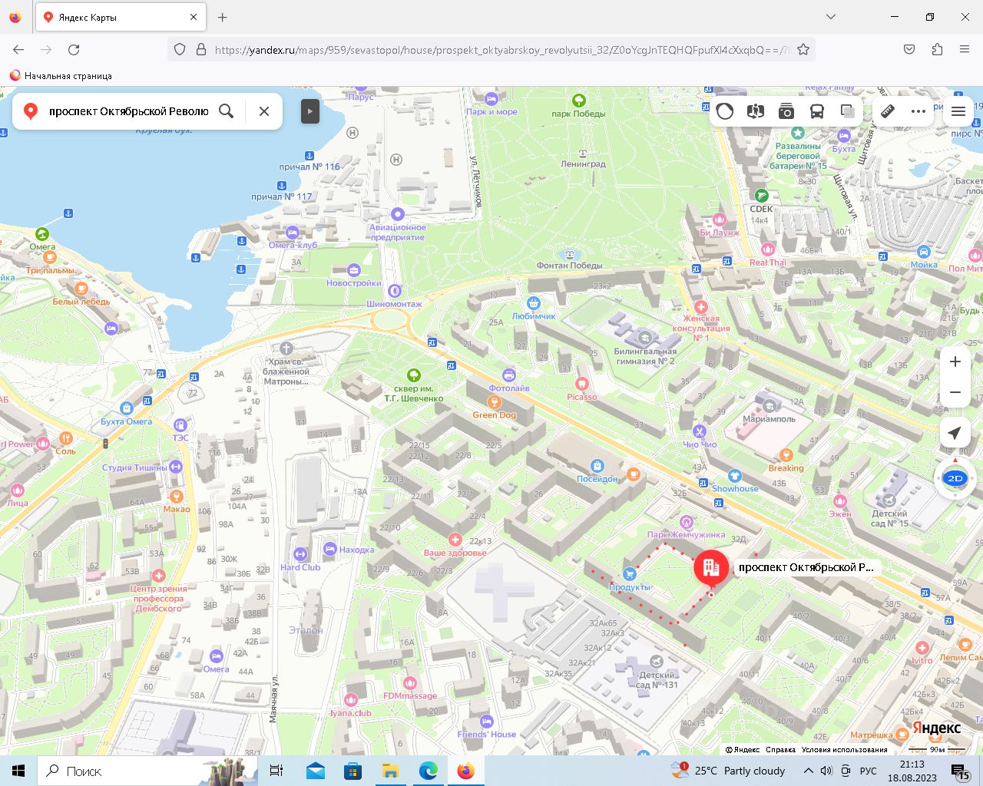This screenshot has height=786, width=983.
Task: Toggle the map layers overlay icon
Action: (847, 111)
